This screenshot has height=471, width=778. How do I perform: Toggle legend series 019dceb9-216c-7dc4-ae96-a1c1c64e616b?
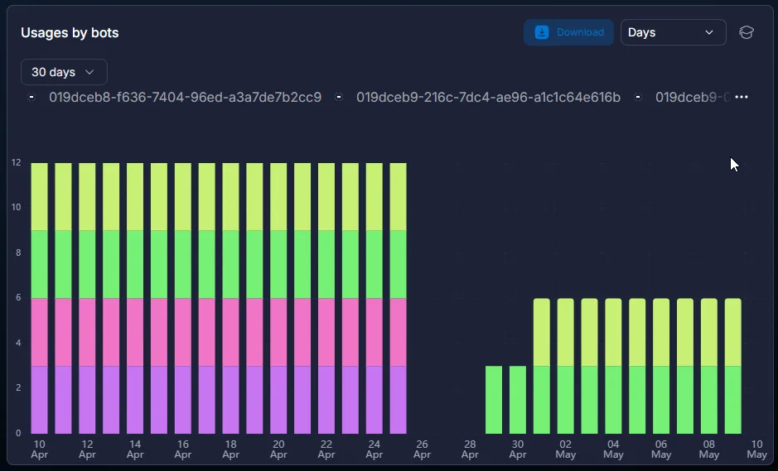coord(478,97)
